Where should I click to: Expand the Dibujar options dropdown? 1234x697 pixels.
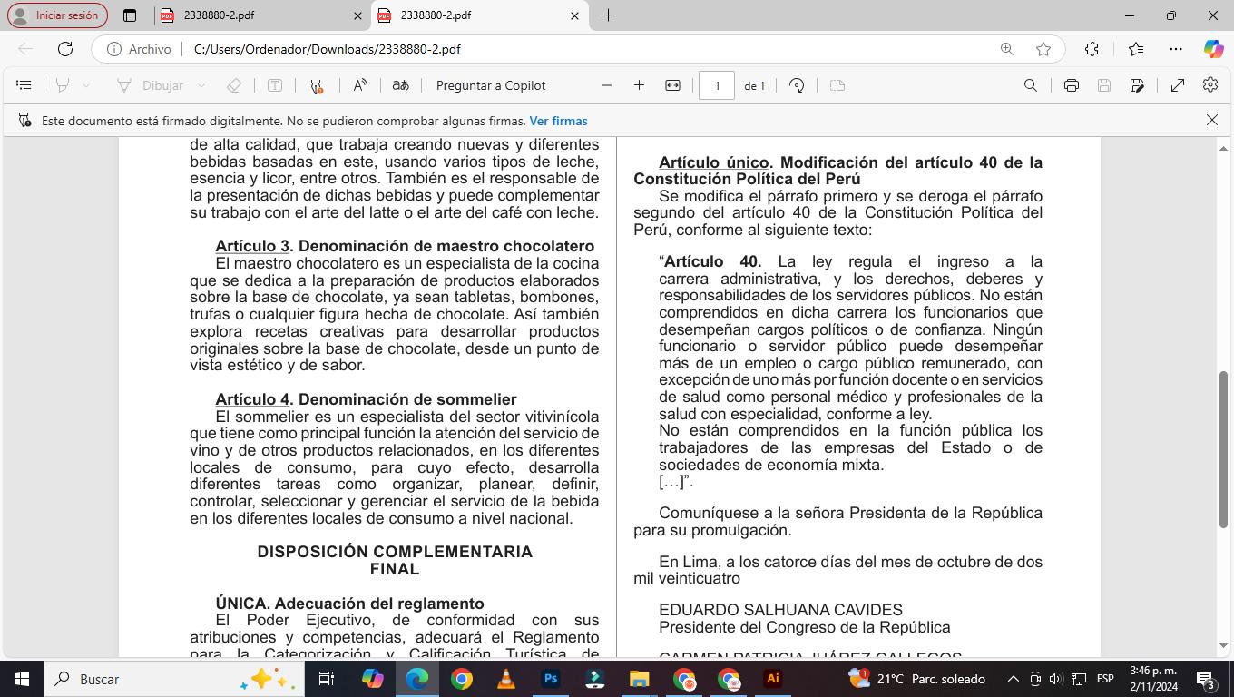(201, 85)
